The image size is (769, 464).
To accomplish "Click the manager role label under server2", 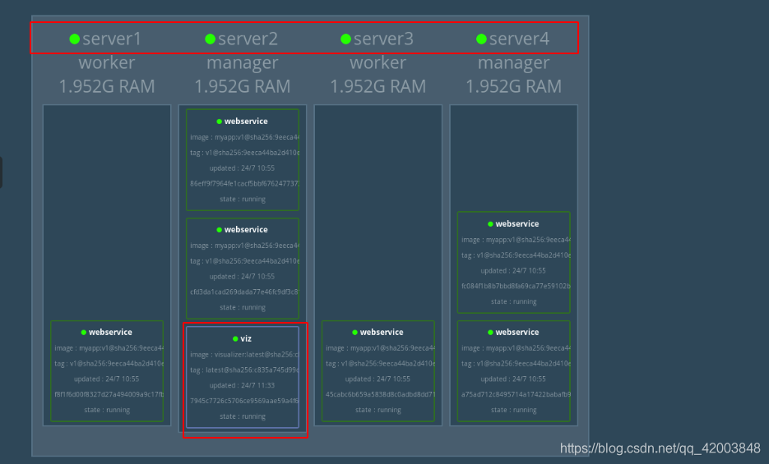I will 243,62.
